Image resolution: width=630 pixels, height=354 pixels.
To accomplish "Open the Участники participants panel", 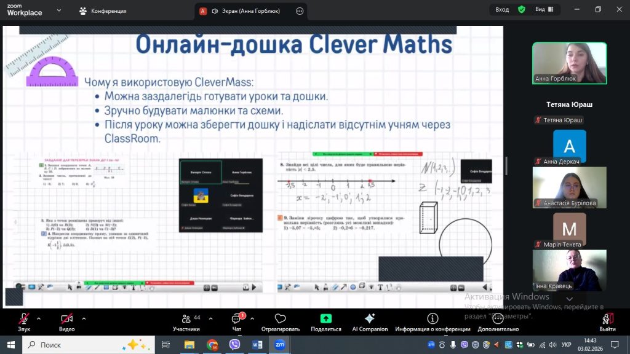I will pyautogui.click(x=186, y=320).
